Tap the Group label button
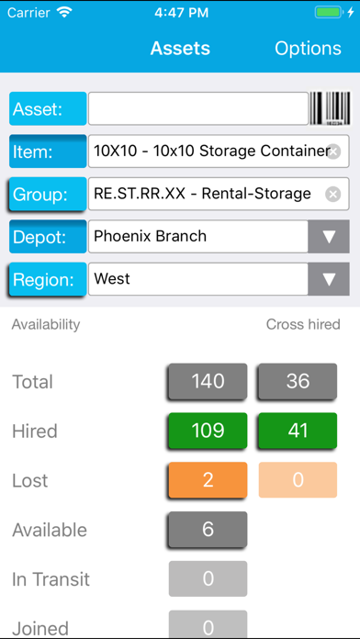Viewport: 360px width, 639px height. 48,194
